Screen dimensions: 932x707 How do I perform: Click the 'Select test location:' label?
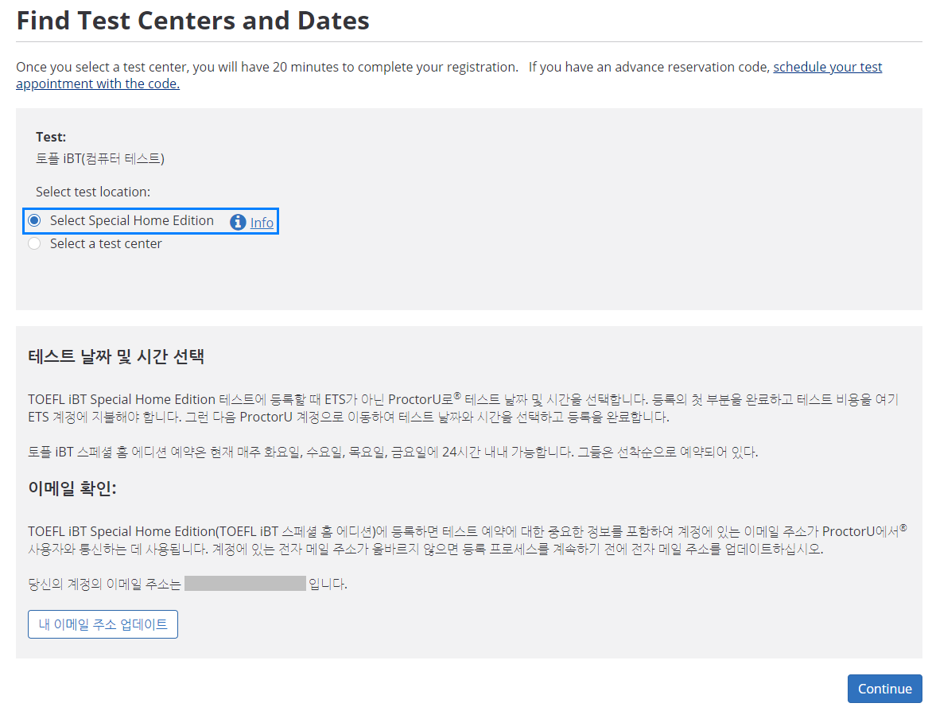pos(93,192)
